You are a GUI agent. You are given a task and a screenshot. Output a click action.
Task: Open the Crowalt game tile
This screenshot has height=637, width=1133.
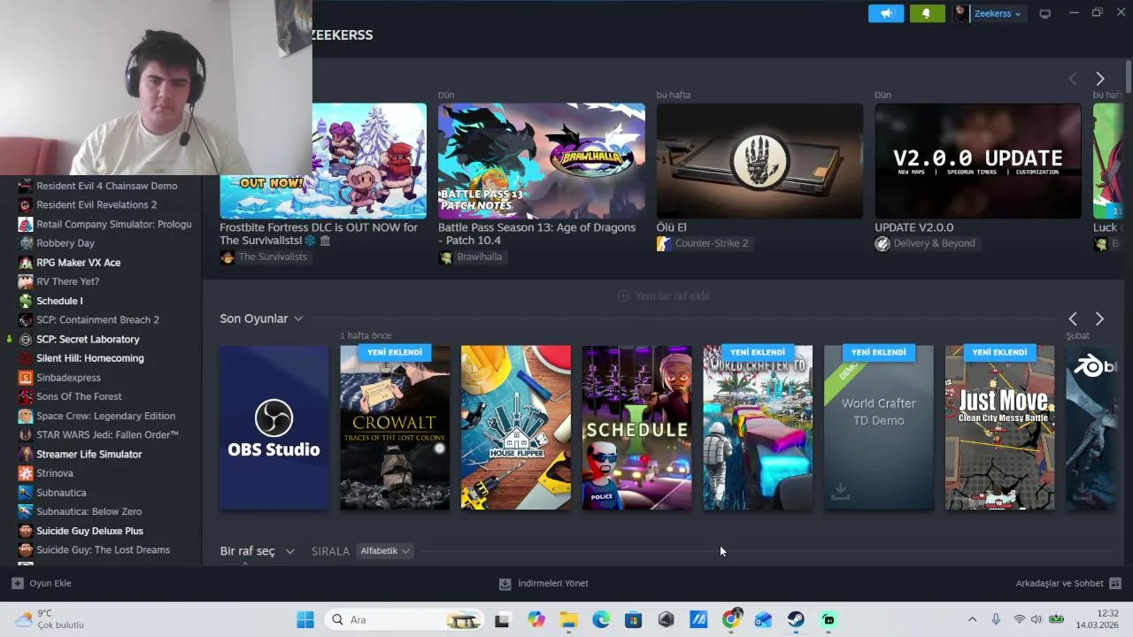coord(395,427)
